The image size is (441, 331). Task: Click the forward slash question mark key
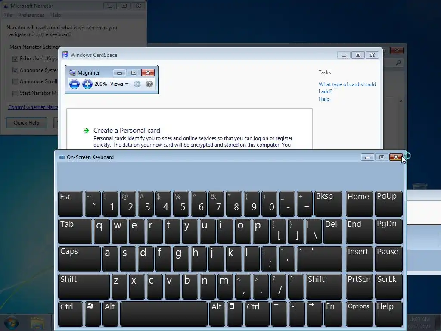coord(278,286)
